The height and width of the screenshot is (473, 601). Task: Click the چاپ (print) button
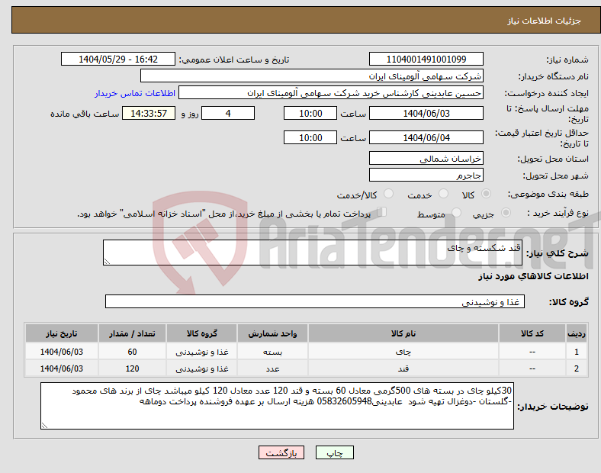click(334, 452)
